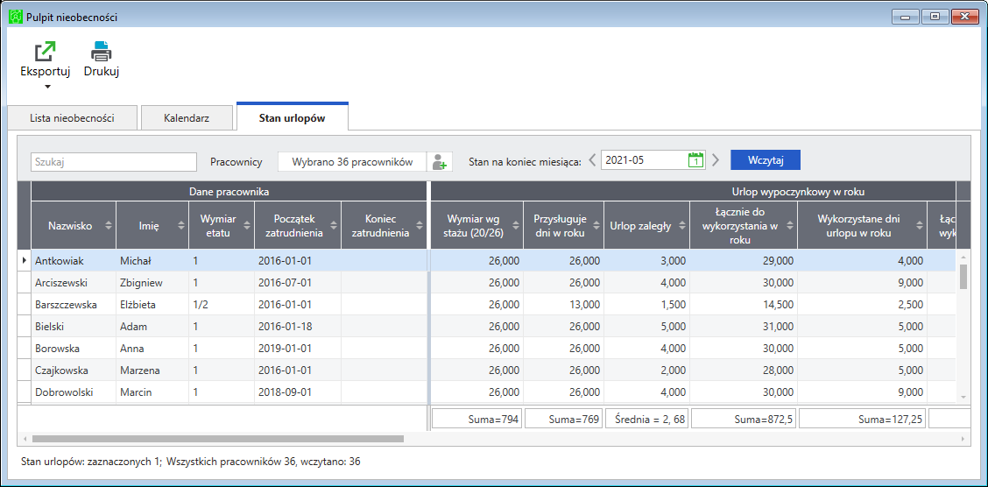The image size is (988, 487).
Task: Click the Suma=872,5 summary cell
Action: point(745,419)
